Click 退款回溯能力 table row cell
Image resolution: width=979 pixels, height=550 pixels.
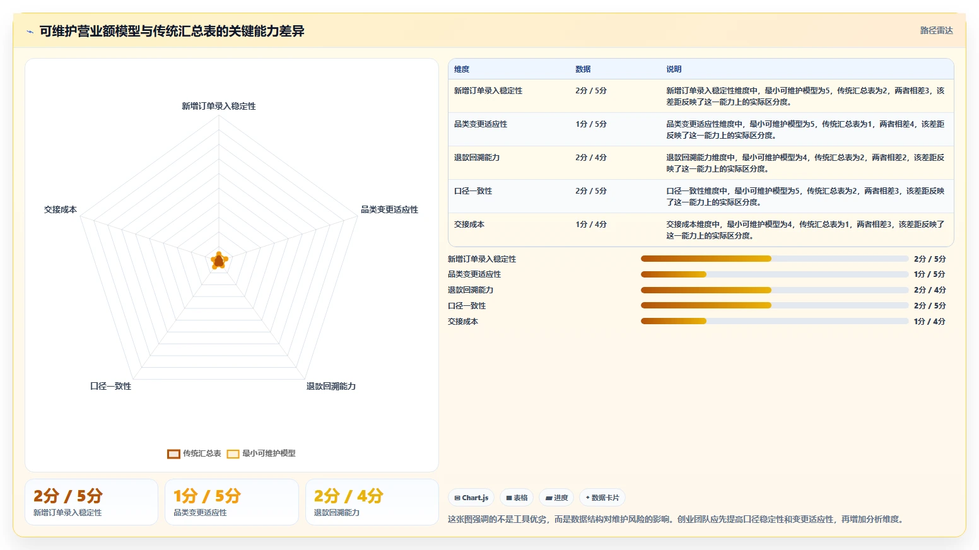[x=477, y=158]
